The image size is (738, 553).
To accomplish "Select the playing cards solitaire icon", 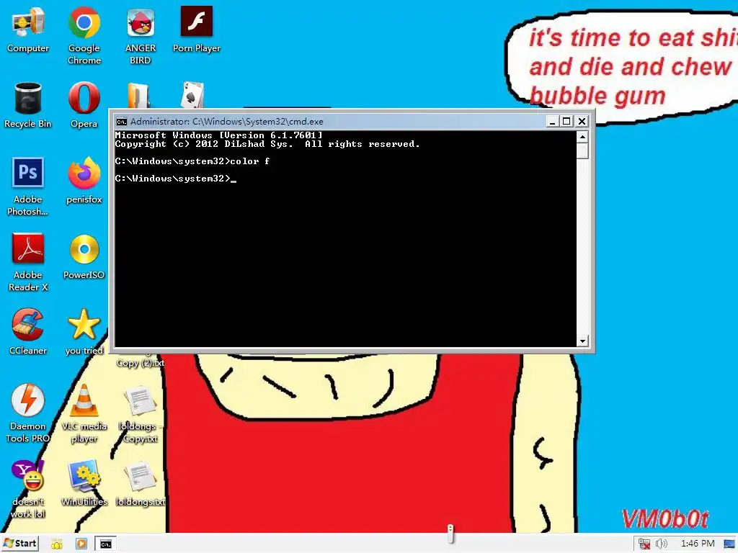I will point(192,94).
